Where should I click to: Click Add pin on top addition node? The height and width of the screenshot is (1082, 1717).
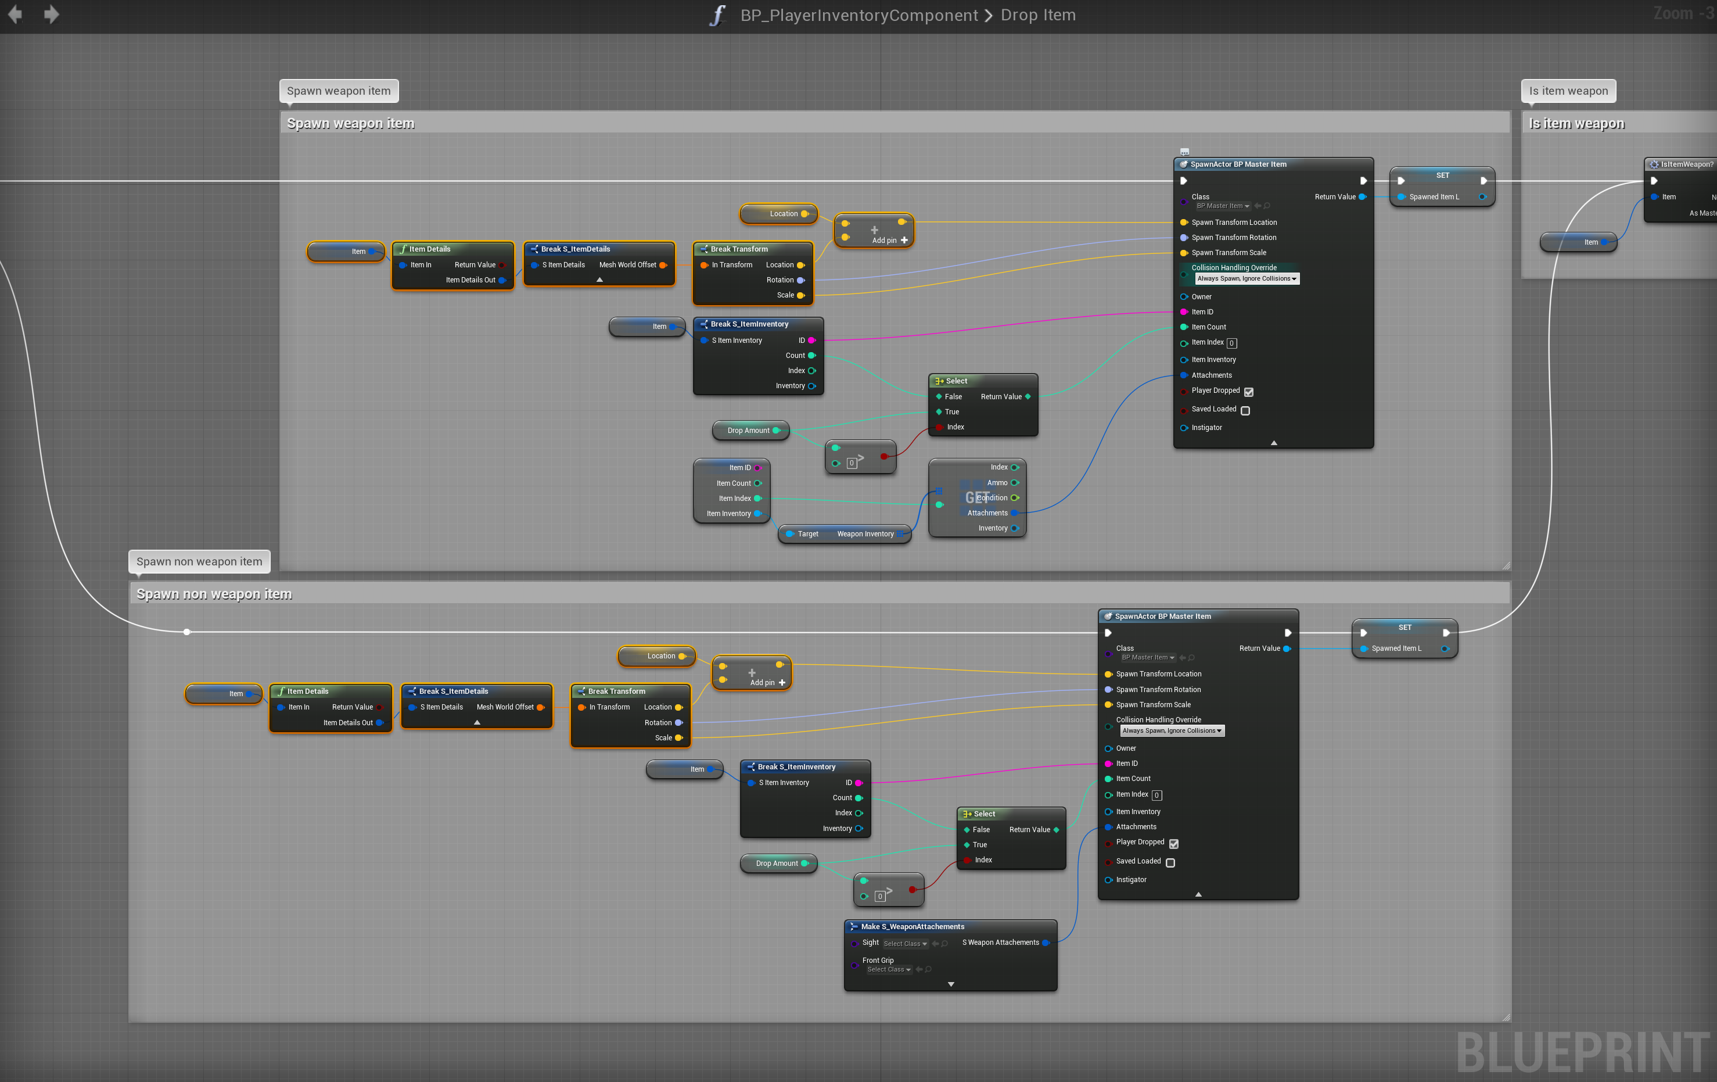(889, 241)
